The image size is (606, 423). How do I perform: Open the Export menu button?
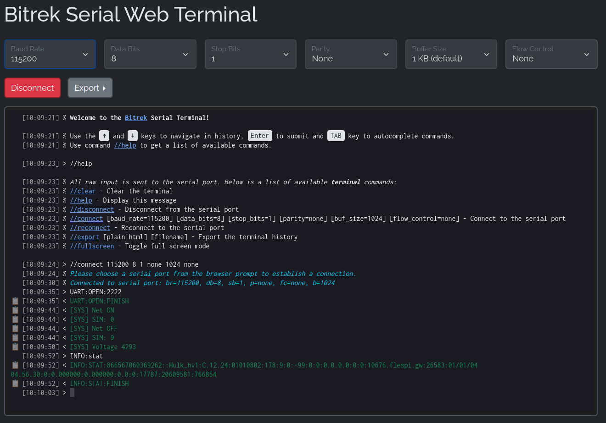tap(90, 88)
